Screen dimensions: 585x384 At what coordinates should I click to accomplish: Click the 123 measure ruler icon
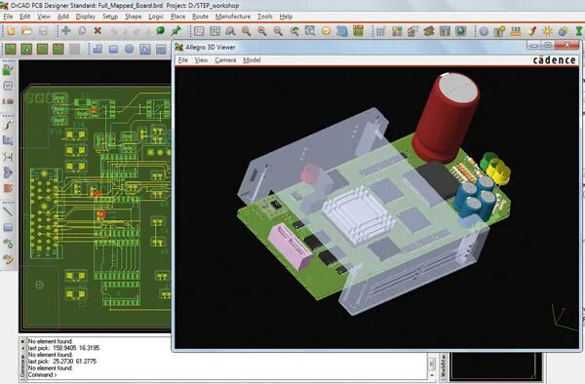click(x=516, y=31)
